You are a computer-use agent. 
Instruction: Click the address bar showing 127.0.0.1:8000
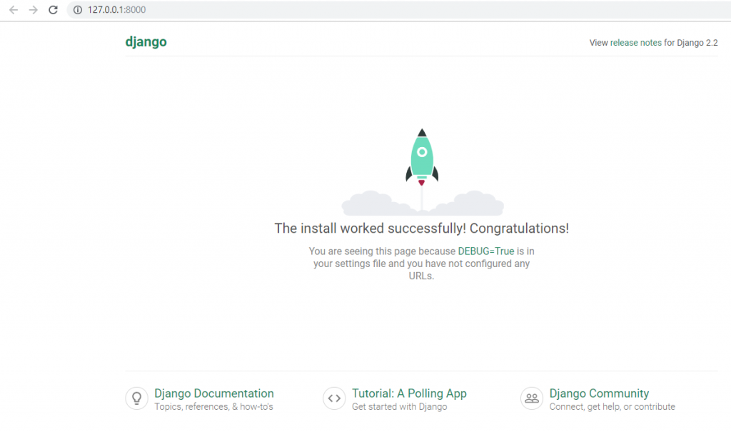(398, 10)
